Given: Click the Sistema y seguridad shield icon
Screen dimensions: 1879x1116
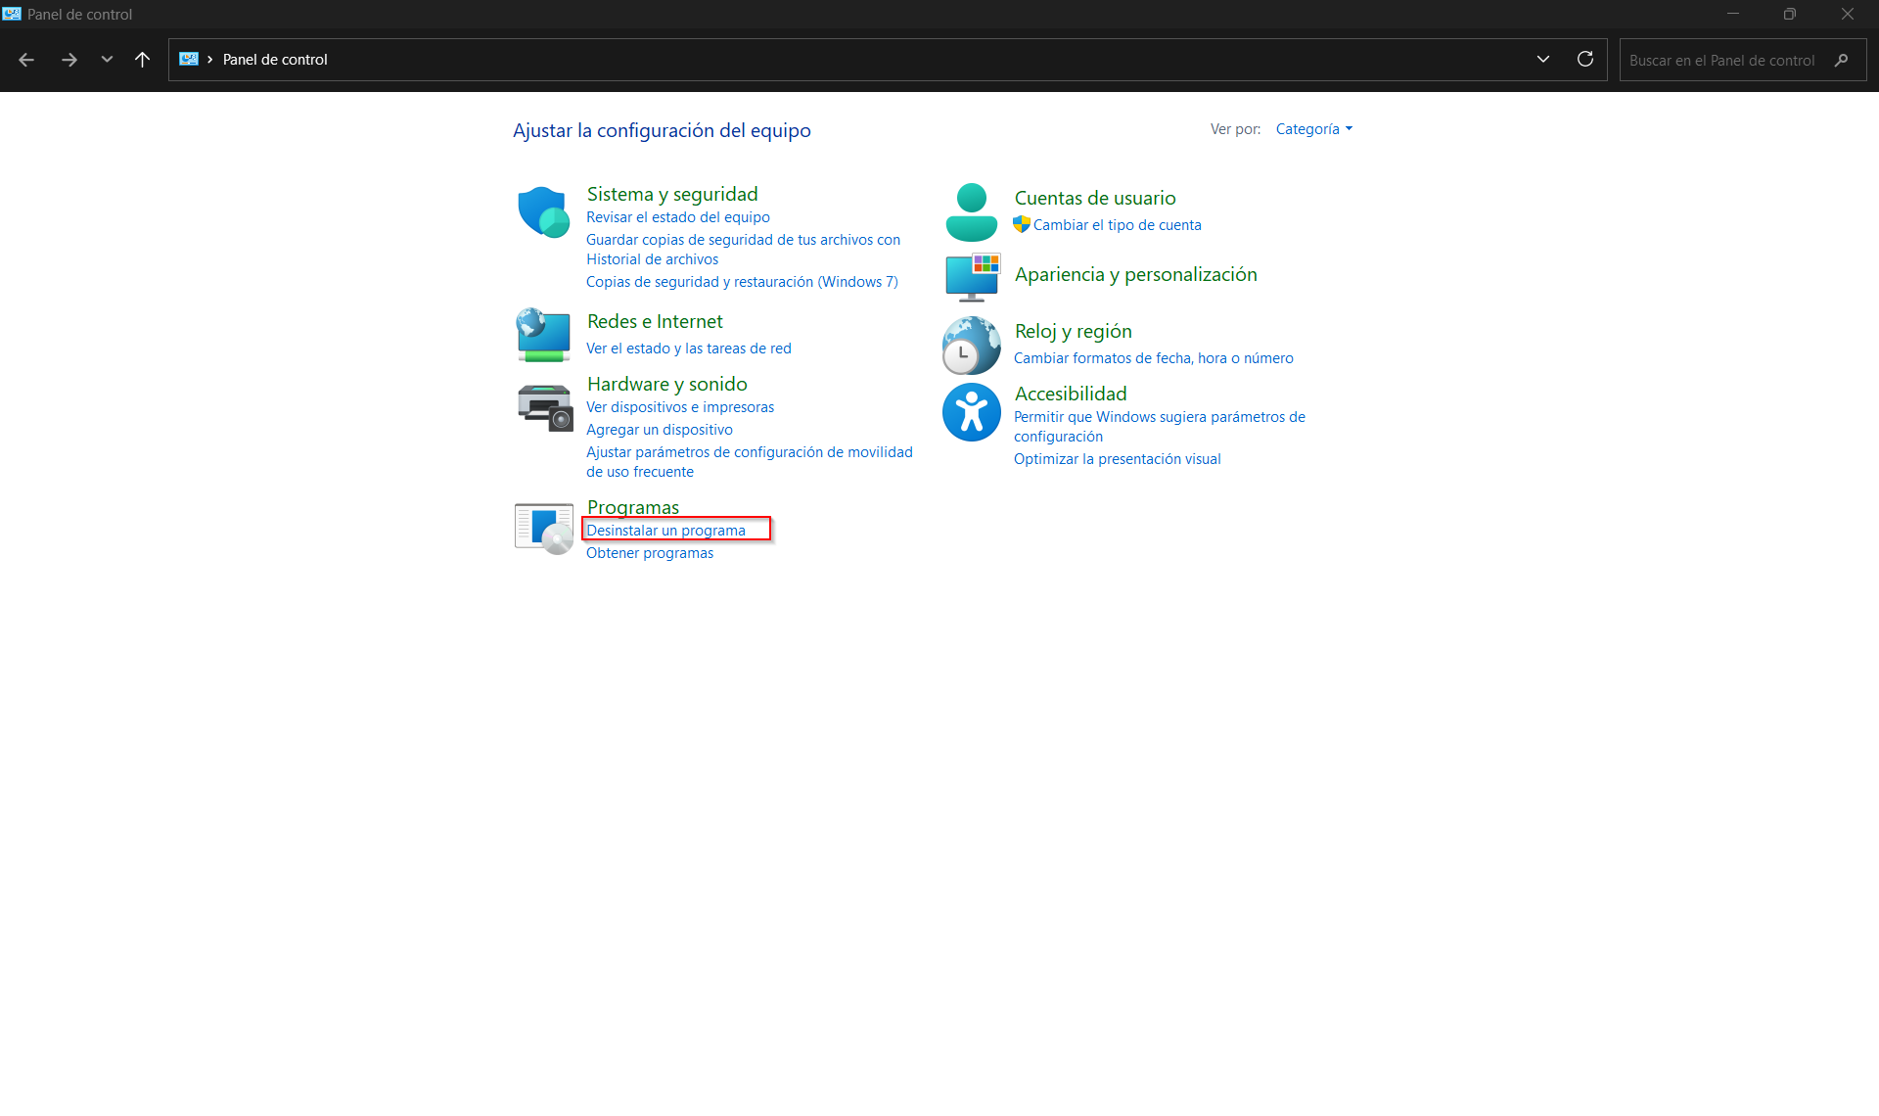Looking at the screenshot, I should (x=543, y=211).
